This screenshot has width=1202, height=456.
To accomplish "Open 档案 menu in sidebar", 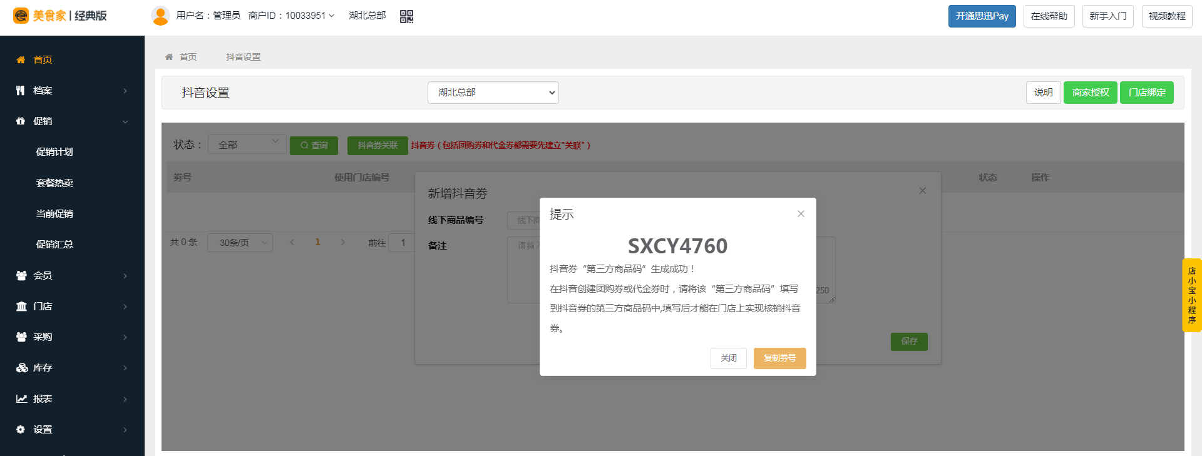I will pos(72,91).
